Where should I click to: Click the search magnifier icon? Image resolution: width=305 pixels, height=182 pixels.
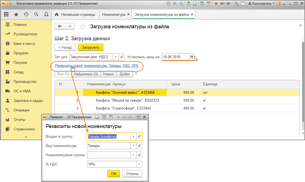pyautogui.click(x=36, y=14)
